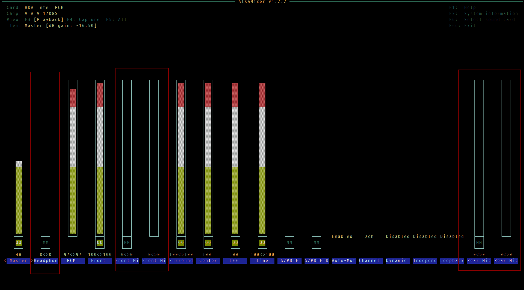524x290 pixels.
Task: Click the Front volume bar
Action: pos(100,158)
